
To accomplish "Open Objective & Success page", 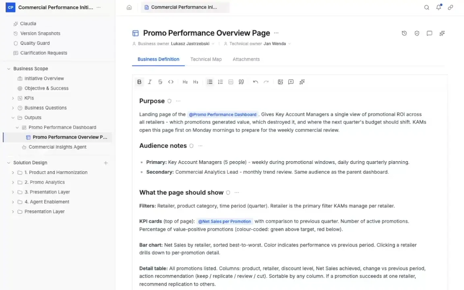I will click(x=46, y=88).
